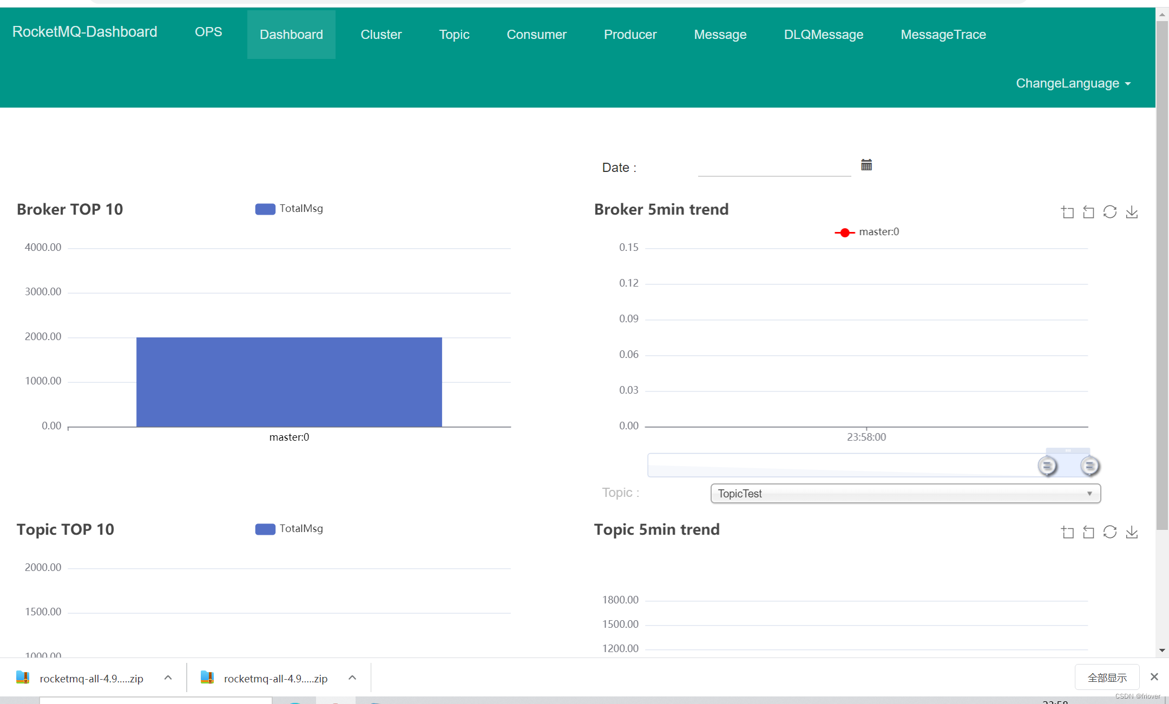
Task: Reset zoom on Topic 5min trend chart
Action: click(1088, 532)
